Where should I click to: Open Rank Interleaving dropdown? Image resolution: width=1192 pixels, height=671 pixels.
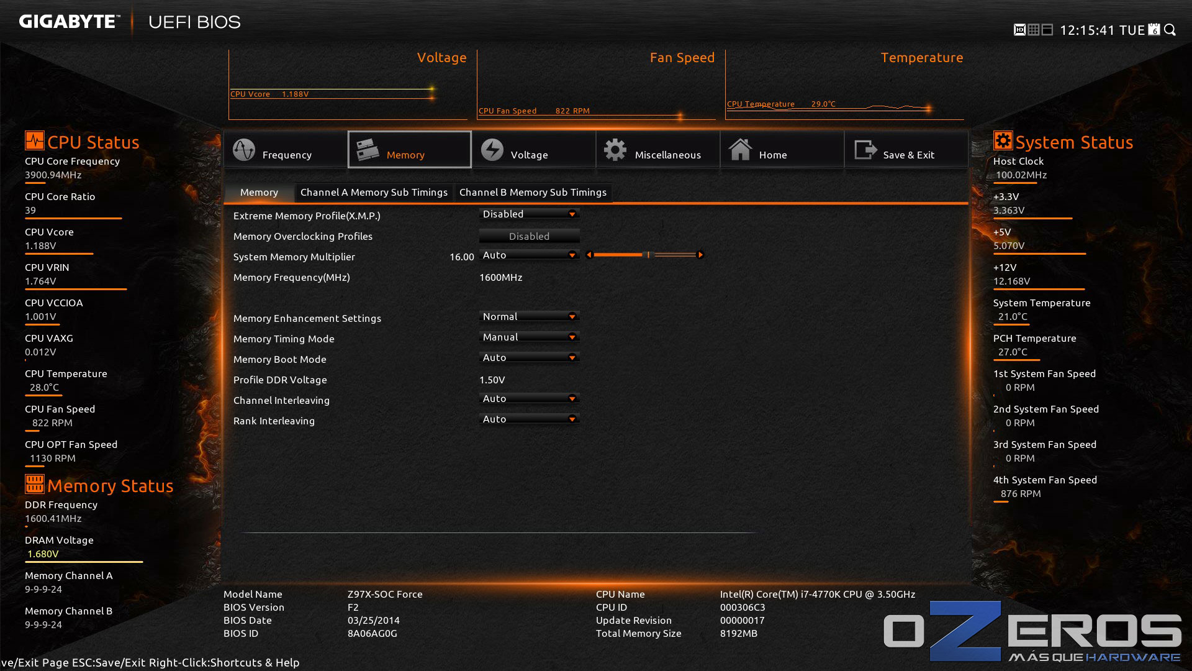529,419
